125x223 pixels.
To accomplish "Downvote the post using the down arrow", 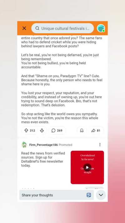I will [42, 130].
